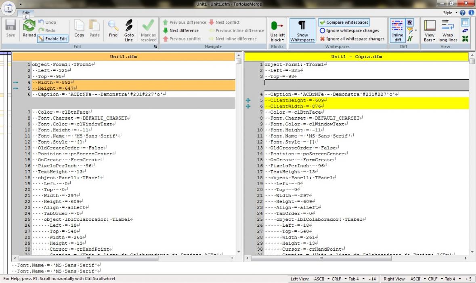Open the View Bars dropdown

pyautogui.click(x=430, y=30)
